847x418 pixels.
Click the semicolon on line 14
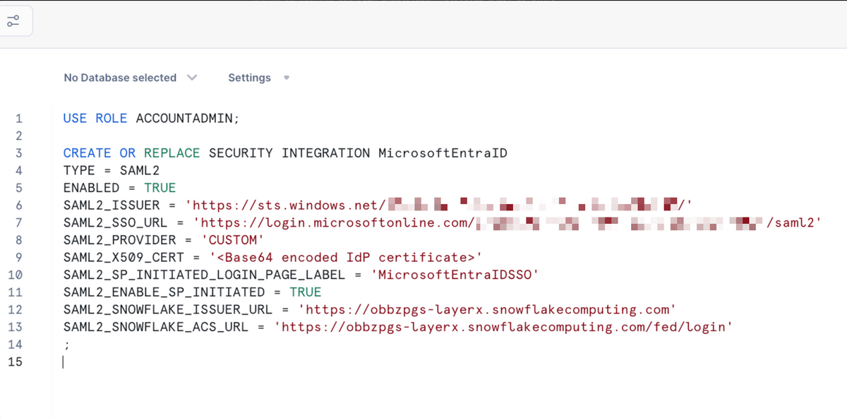click(x=66, y=345)
